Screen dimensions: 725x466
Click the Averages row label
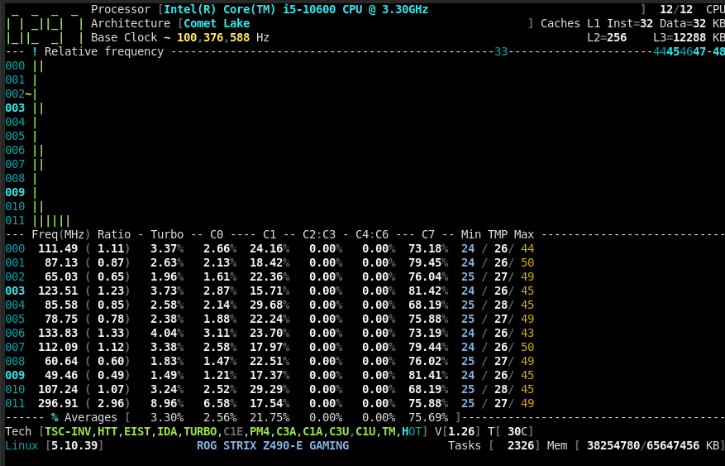[91, 417]
